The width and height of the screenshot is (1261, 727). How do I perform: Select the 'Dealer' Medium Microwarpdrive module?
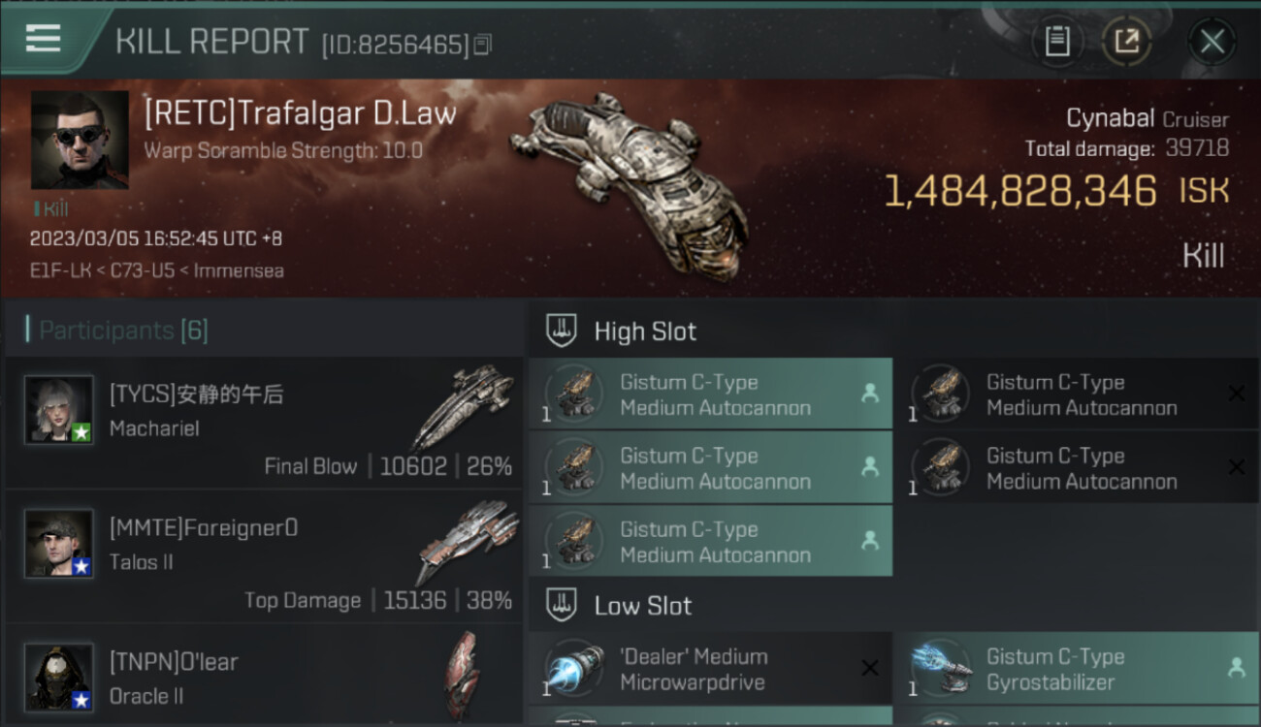point(711,669)
